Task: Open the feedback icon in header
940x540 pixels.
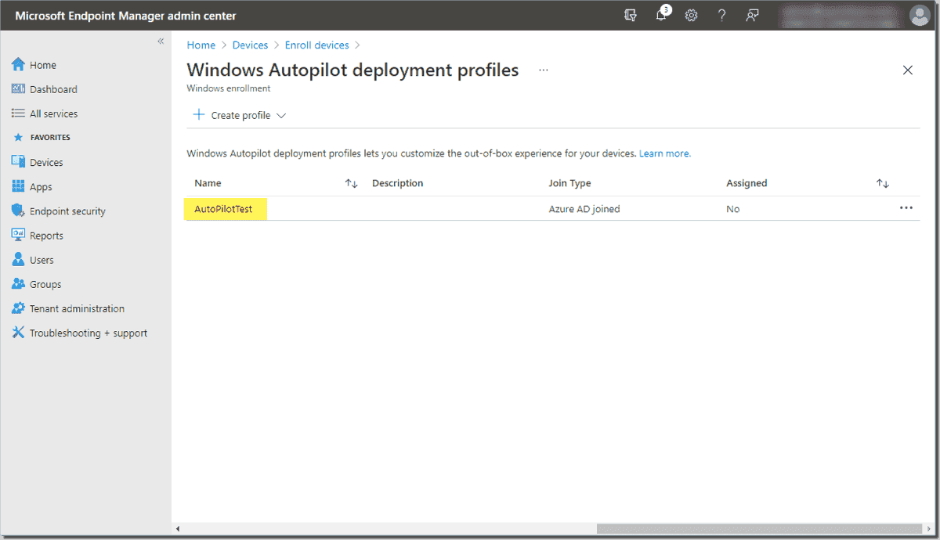Action: point(753,16)
